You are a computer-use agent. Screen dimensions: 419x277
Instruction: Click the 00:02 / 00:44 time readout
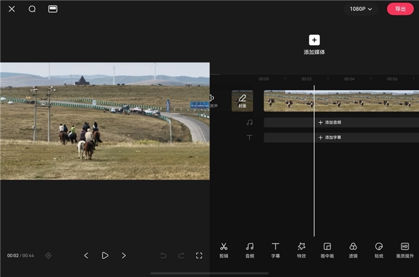(x=21, y=256)
